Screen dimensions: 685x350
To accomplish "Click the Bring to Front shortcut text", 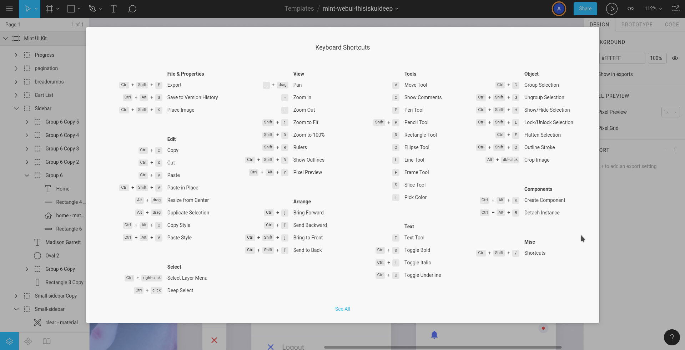I will [x=308, y=238].
